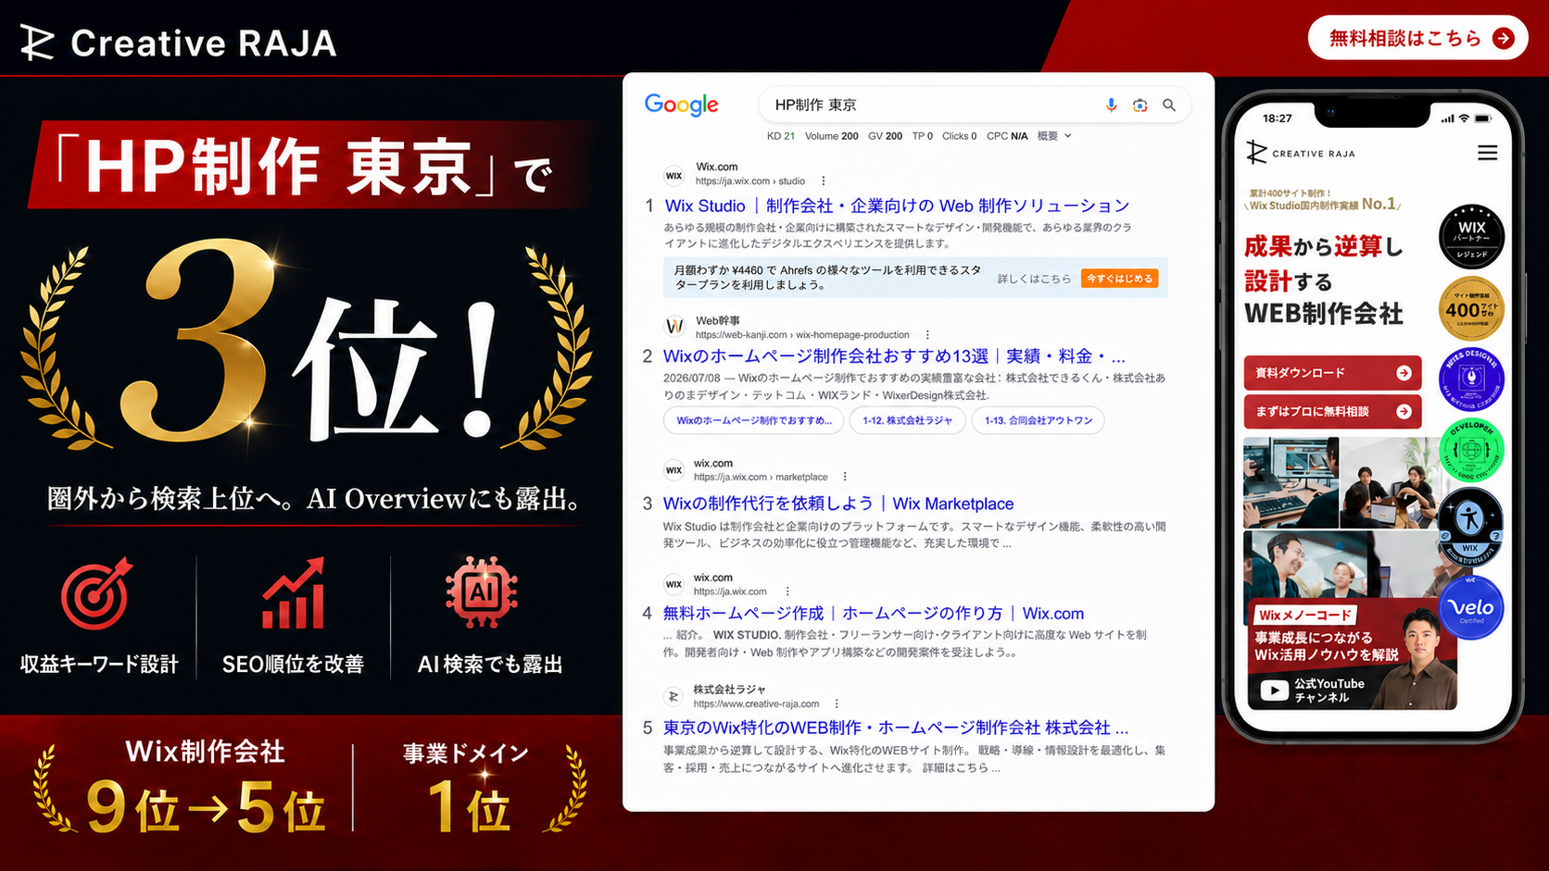Click the Creative RAJA logo mark
Viewport: 1549px width, 871px height.
pyautogui.click(x=38, y=43)
